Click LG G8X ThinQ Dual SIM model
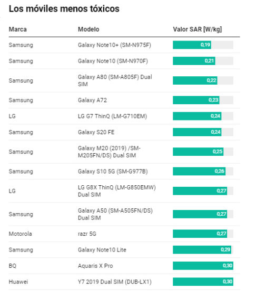 point(117,191)
